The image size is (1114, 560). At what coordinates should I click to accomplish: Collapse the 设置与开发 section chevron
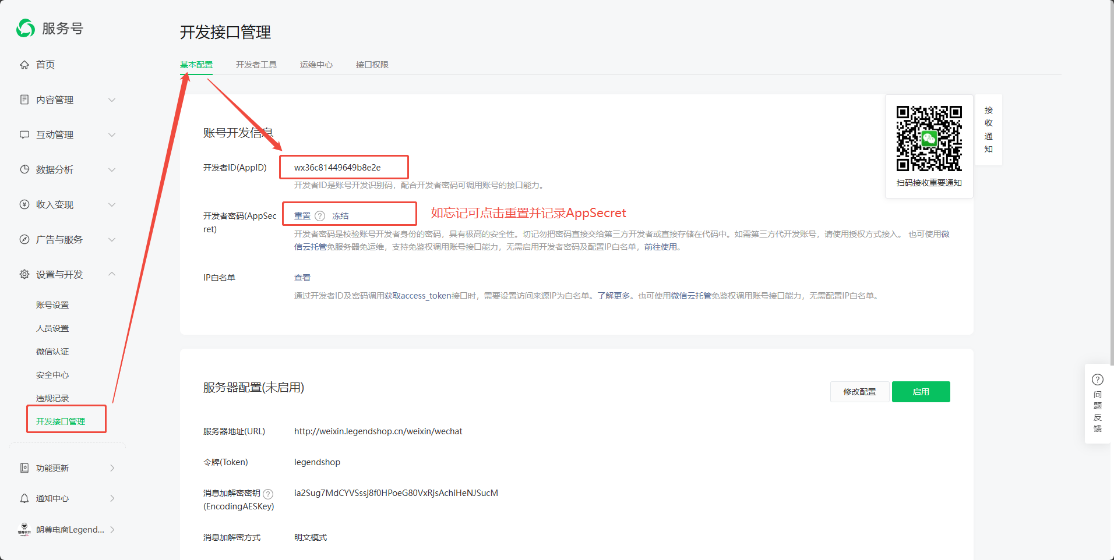click(112, 274)
